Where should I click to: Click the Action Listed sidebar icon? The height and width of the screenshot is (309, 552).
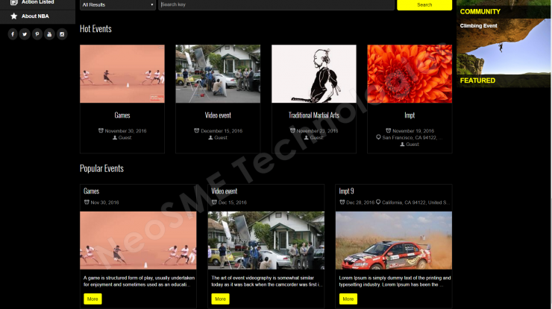[x=13, y=2]
